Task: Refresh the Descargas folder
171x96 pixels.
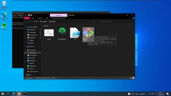Action: [93, 22]
